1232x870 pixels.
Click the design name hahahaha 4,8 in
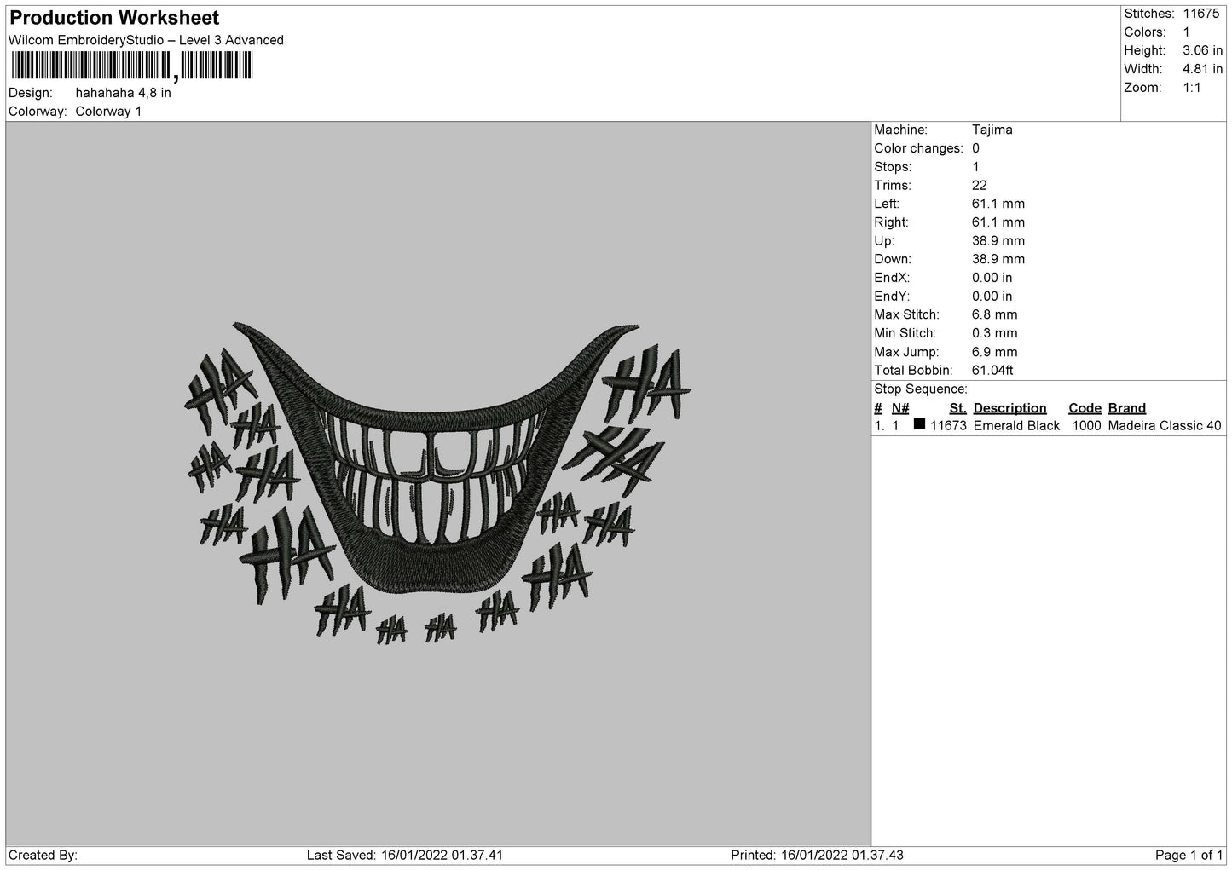[x=123, y=93]
